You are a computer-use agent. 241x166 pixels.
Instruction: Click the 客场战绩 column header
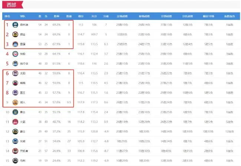144,16
